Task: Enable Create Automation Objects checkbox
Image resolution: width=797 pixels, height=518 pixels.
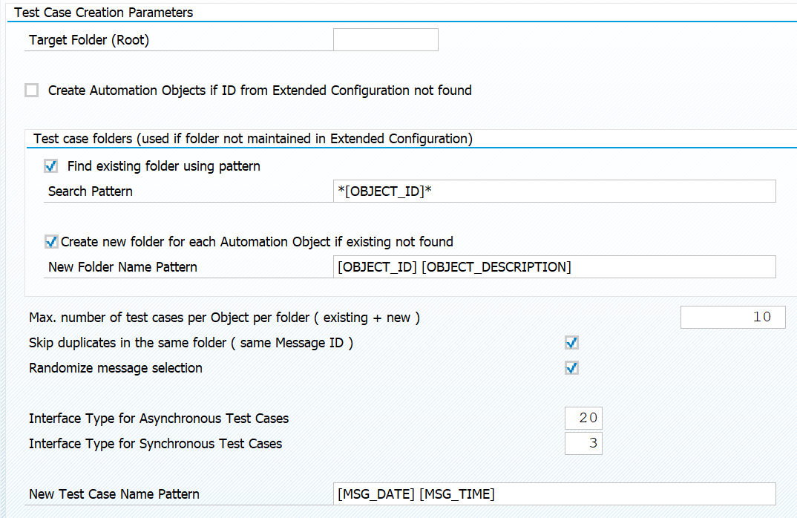Action: pyautogui.click(x=31, y=91)
